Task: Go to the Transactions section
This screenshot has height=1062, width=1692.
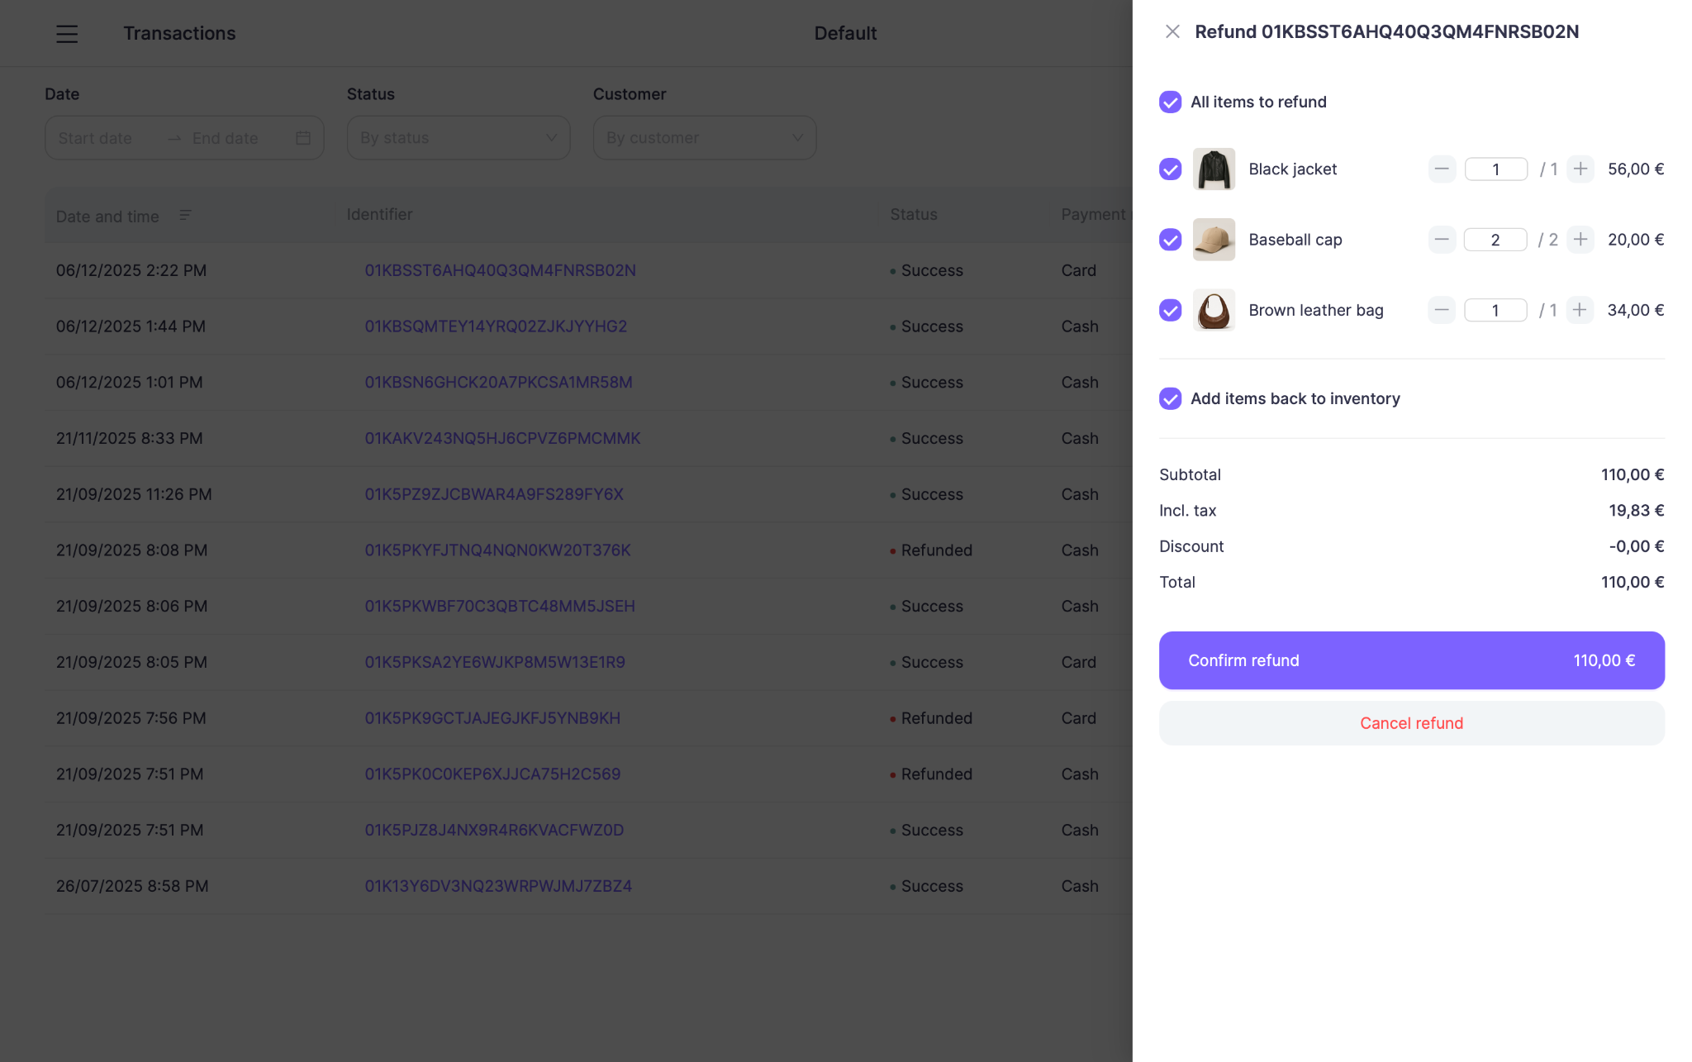Action: [179, 33]
